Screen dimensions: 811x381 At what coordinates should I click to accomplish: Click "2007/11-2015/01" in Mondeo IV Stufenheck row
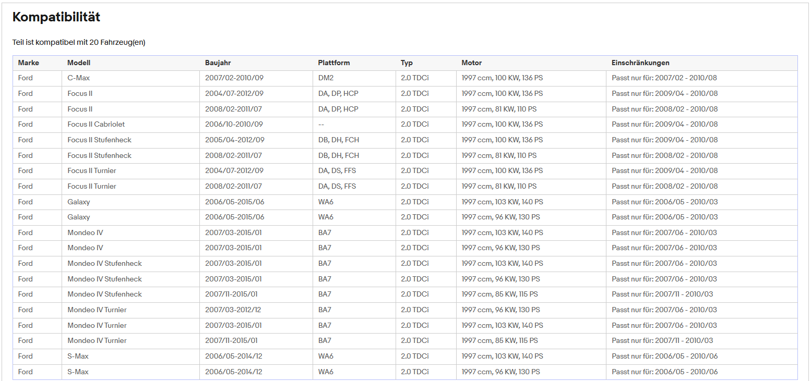point(231,294)
